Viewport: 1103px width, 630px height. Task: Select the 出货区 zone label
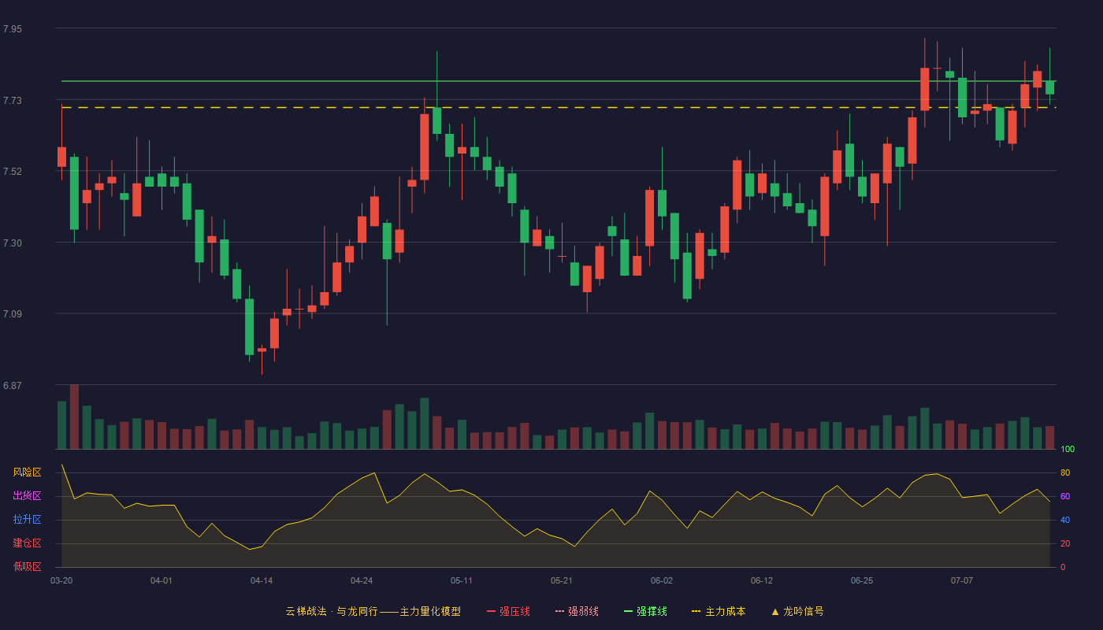(x=27, y=496)
